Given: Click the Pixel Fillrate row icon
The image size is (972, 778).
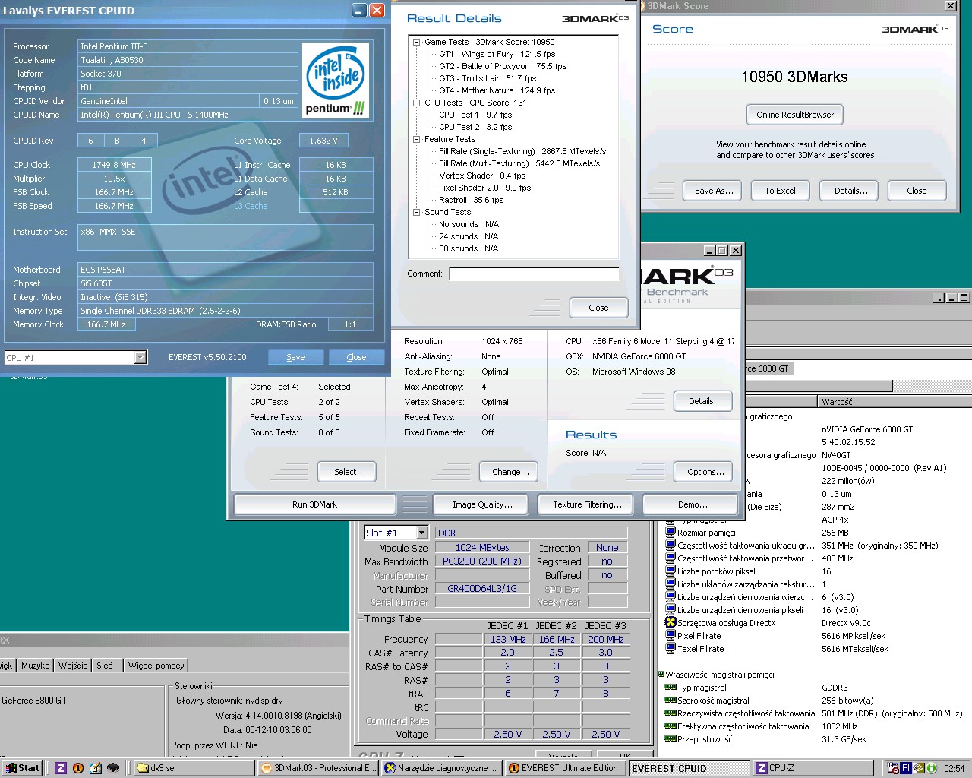Looking at the screenshot, I should (x=671, y=635).
